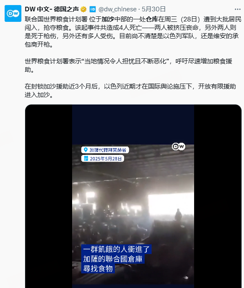Click the bold 仓库 keyword in tweet
This screenshot has width=244, height=288.
[x=152, y=19]
